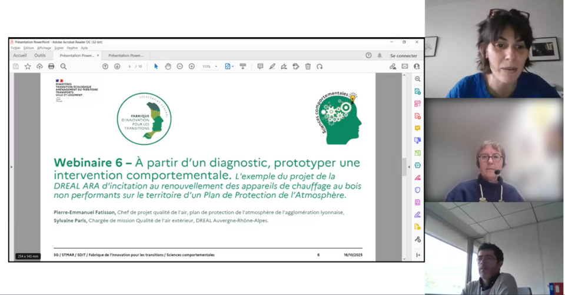Go to previous page with up arrow
Image resolution: width=565 pixels, height=295 pixels.
pyautogui.click(x=105, y=67)
